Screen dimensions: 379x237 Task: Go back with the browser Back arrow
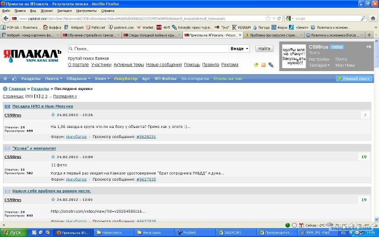(x=6, y=18)
